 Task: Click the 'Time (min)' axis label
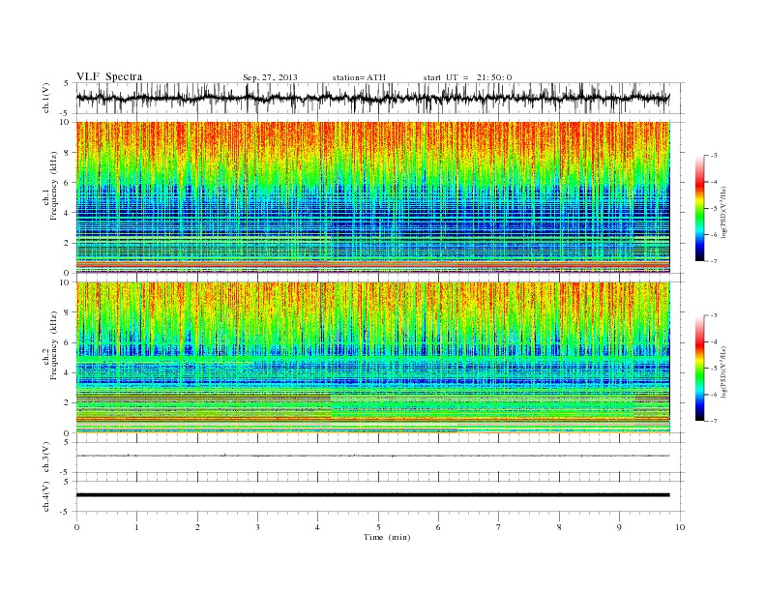coord(387,537)
